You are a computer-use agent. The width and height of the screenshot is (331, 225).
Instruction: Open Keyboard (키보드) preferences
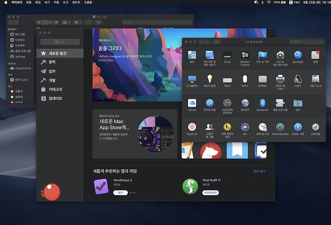pyautogui.click(x=227, y=81)
